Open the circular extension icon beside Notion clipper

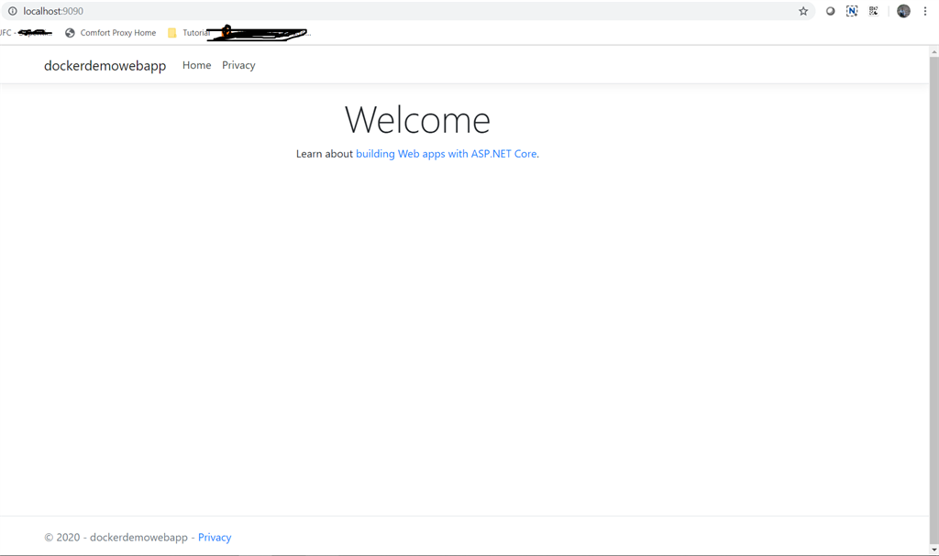click(830, 10)
